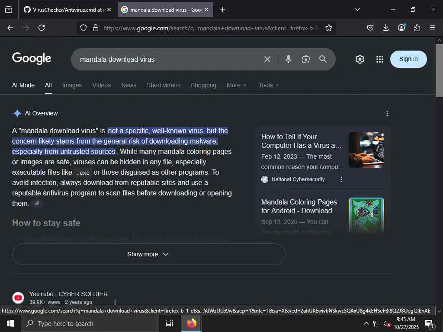This screenshot has width=443, height=332.
Task: Open tracking protection shield icon
Action: 83,28
